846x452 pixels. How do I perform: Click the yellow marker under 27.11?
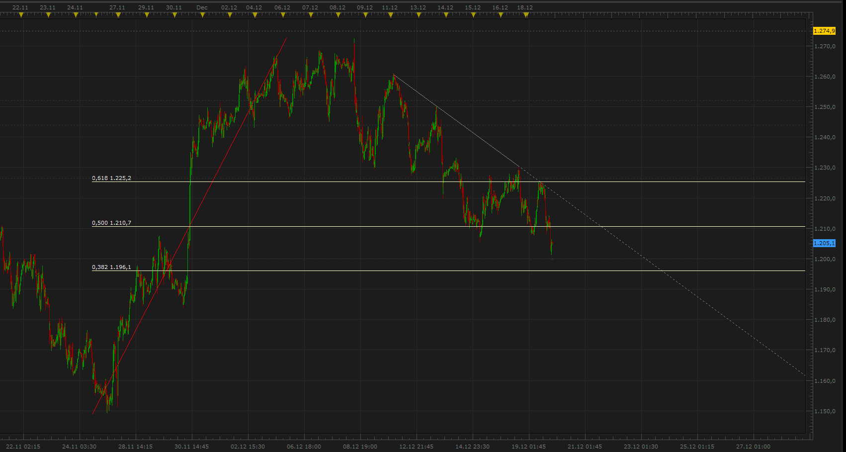(x=118, y=15)
